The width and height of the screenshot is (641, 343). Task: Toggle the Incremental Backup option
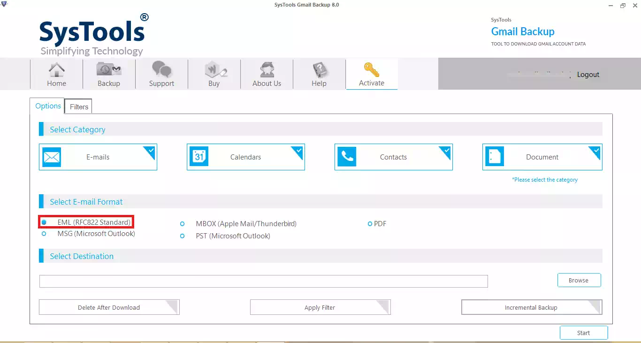[532, 307]
